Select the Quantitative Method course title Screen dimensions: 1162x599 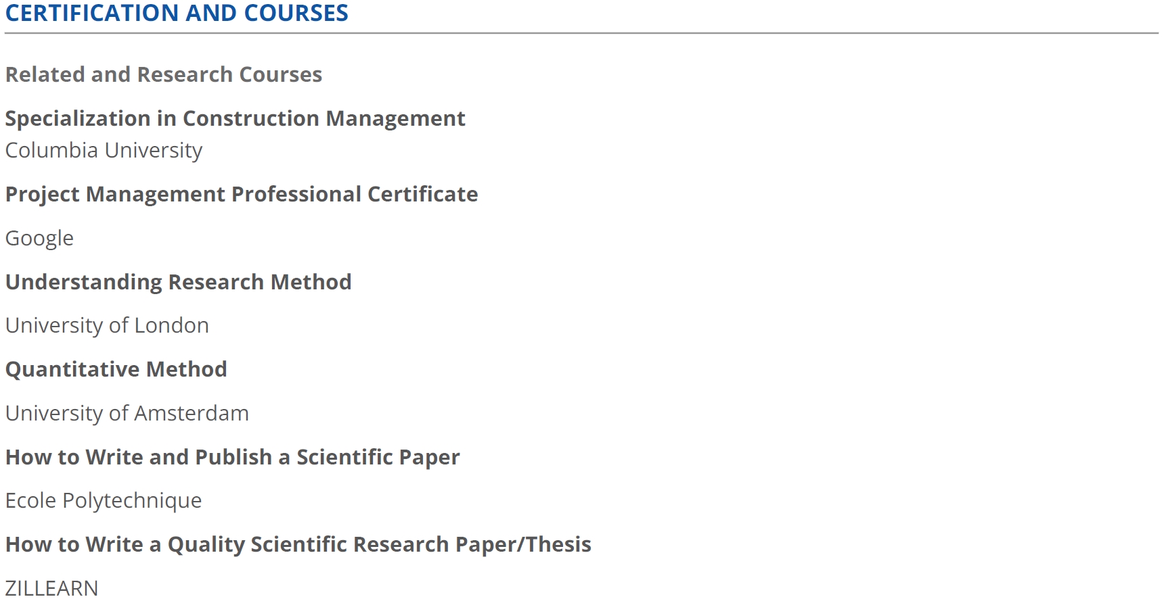click(116, 369)
